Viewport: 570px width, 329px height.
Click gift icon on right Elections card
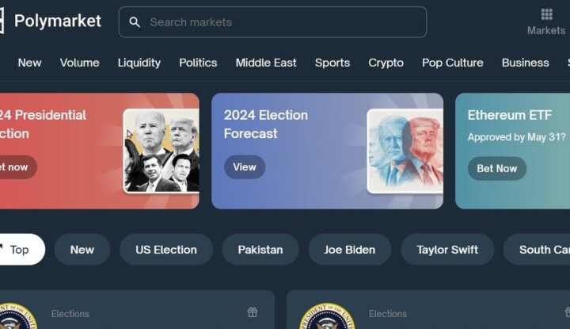pyautogui.click(x=564, y=312)
